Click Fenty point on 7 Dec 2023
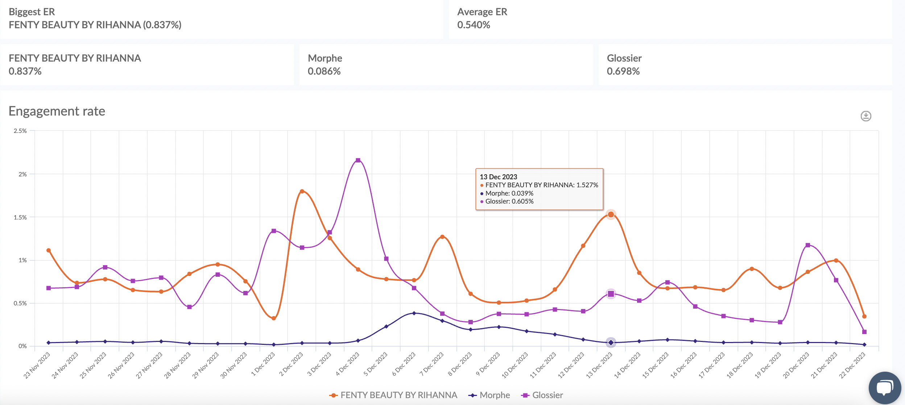The width and height of the screenshot is (905, 405). click(x=442, y=237)
